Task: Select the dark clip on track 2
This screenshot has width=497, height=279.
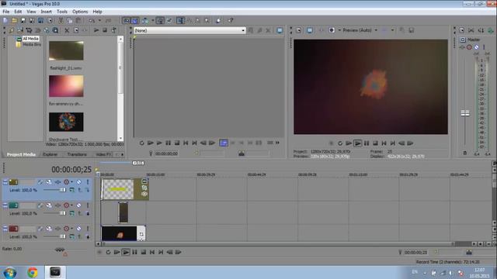Action: pyautogui.click(x=123, y=212)
